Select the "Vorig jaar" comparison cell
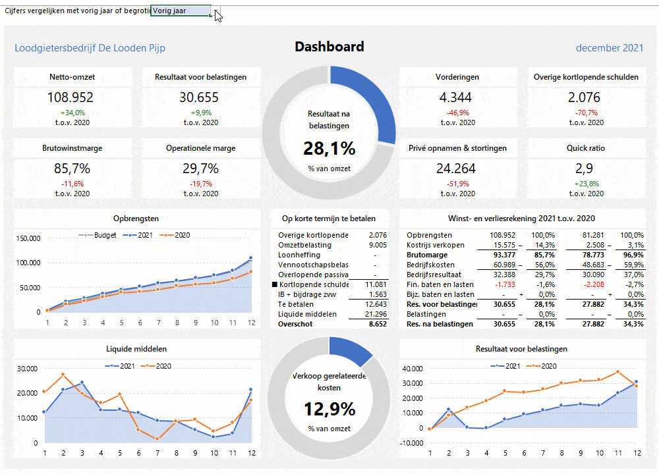 [179, 11]
